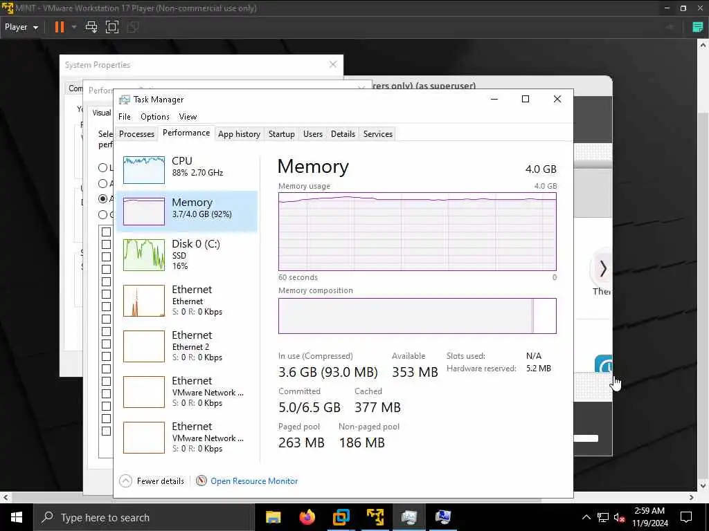Screen dimensions: 709x531
Task: Maximize the Task Manager window
Action: pos(526,99)
